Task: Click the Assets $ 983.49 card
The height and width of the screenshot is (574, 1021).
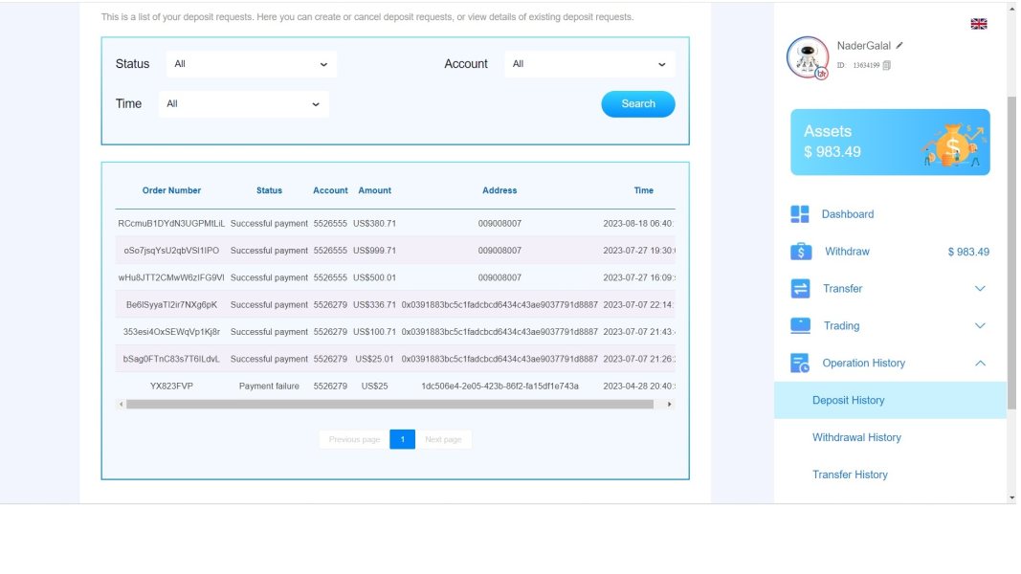Action: (x=890, y=142)
